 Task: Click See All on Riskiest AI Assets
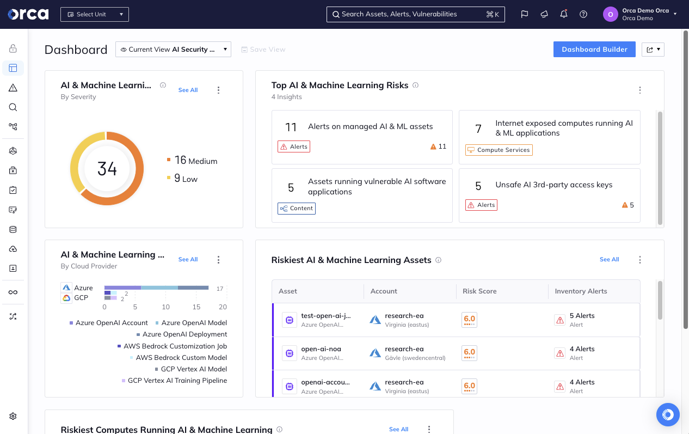(609, 259)
